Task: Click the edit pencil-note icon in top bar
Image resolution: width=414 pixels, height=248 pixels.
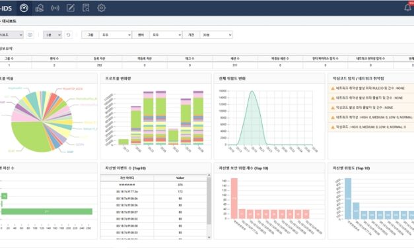Action: [x=70, y=8]
